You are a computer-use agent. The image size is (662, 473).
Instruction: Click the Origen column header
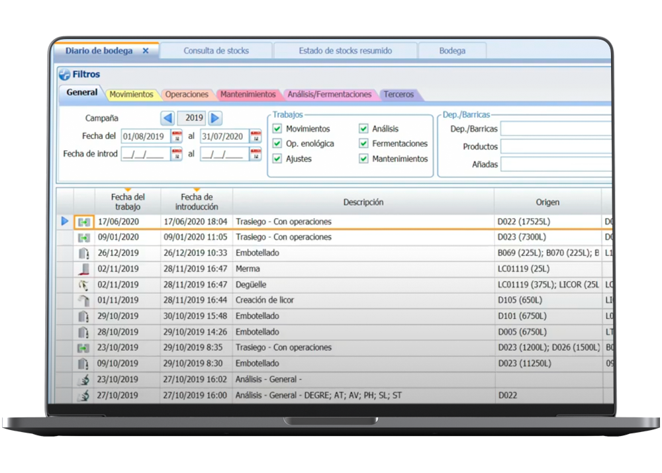point(547,202)
